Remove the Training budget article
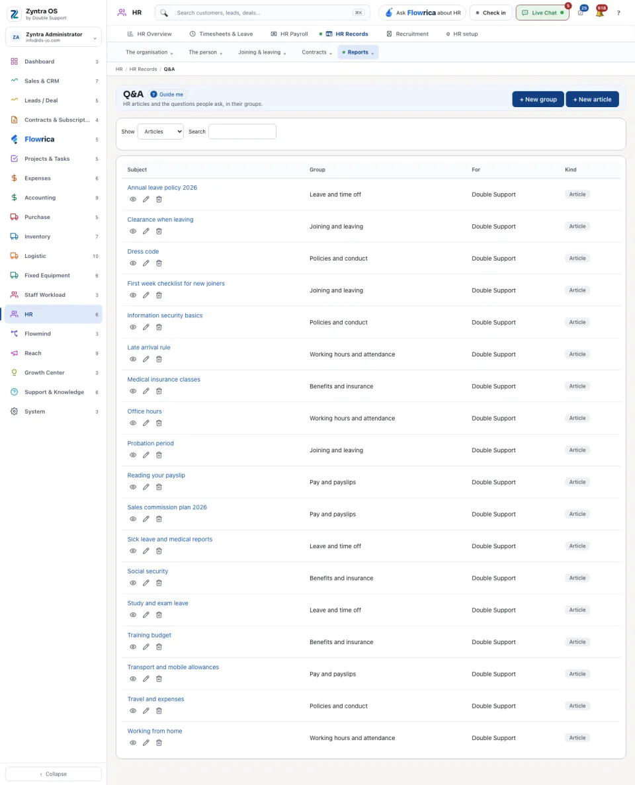Viewport: 635px width, 785px height. pyautogui.click(x=159, y=647)
